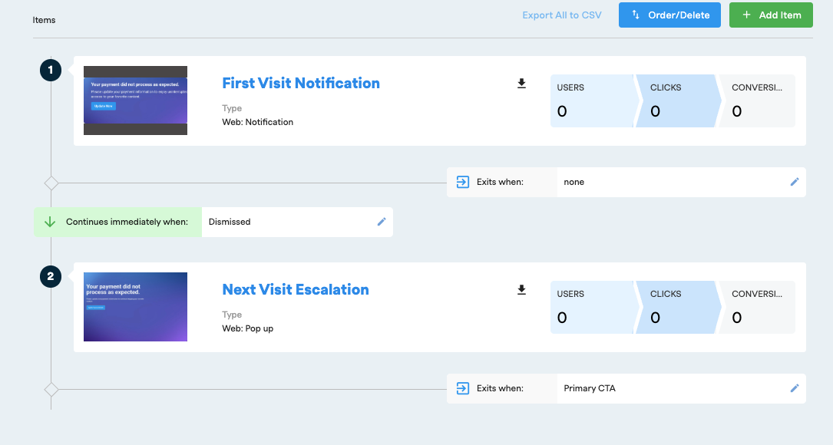The width and height of the screenshot is (833, 445).
Task: Select First Visit Notification preview thumbnail
Action: click(x=135, y=101)
